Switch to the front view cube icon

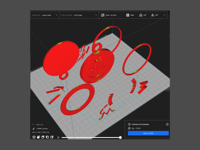[x=38, y=137]
